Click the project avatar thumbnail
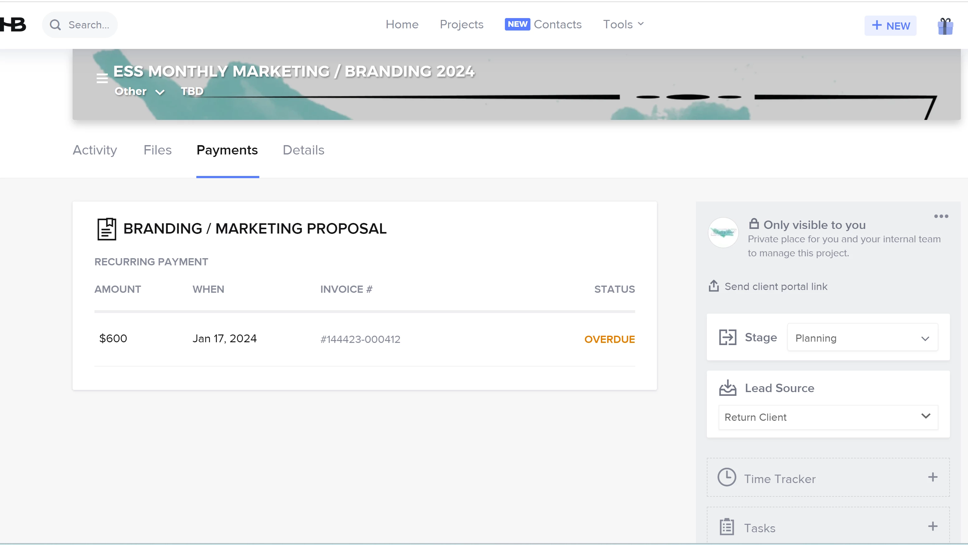The height and width of the screenshot is (545, 968). point(723,233)
